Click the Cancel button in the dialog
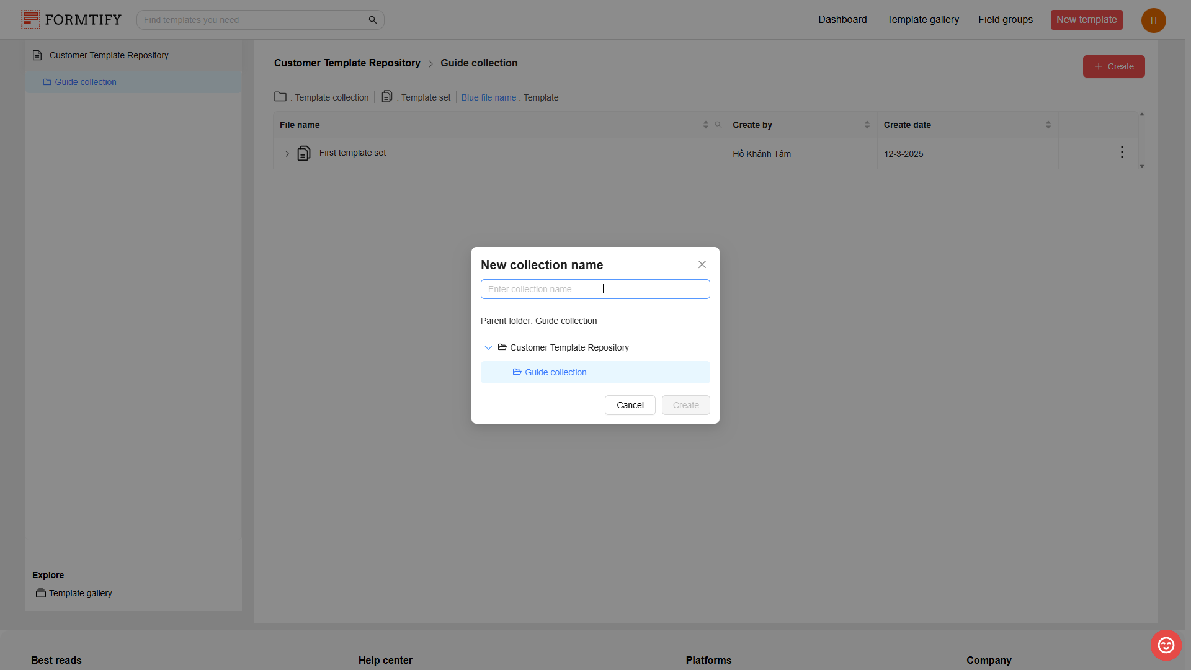 pyautogui.click(x=630, y=405)
